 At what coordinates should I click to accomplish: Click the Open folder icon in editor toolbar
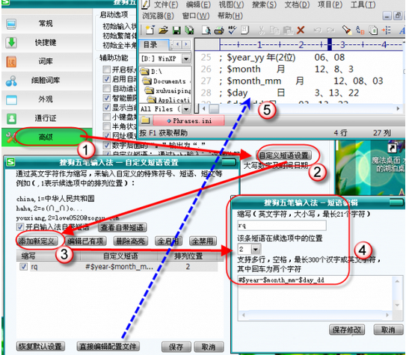(163, 30)
